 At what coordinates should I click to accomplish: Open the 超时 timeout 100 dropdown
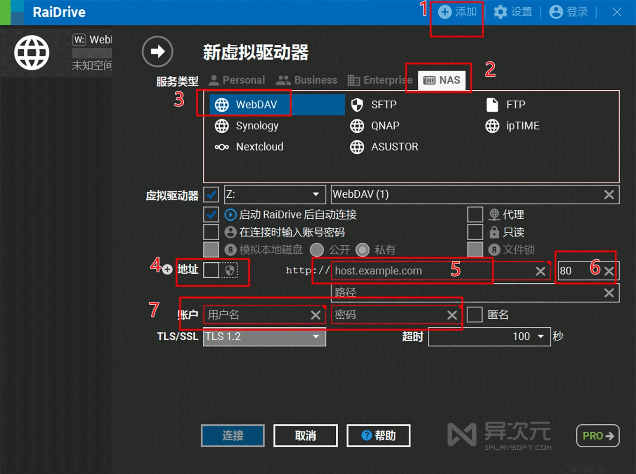[x=489, y=337]
